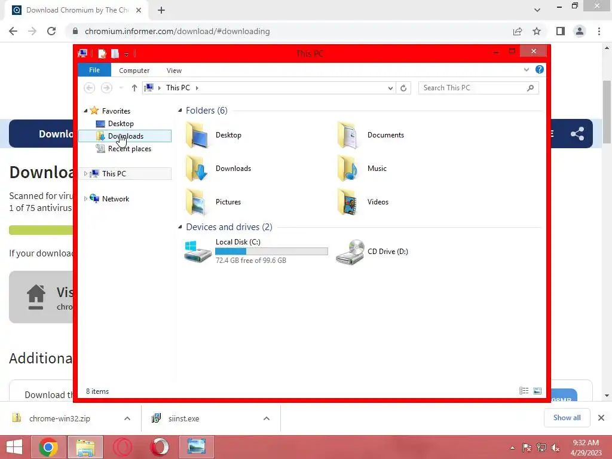The image size is (612, 459).
Task: Open the Music folder icon
Action: click(348, 169)
